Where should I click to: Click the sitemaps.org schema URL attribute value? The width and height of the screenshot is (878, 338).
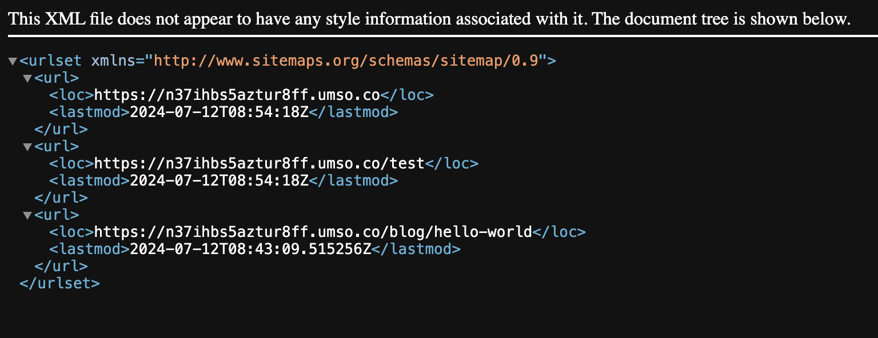tap(346, 61)
